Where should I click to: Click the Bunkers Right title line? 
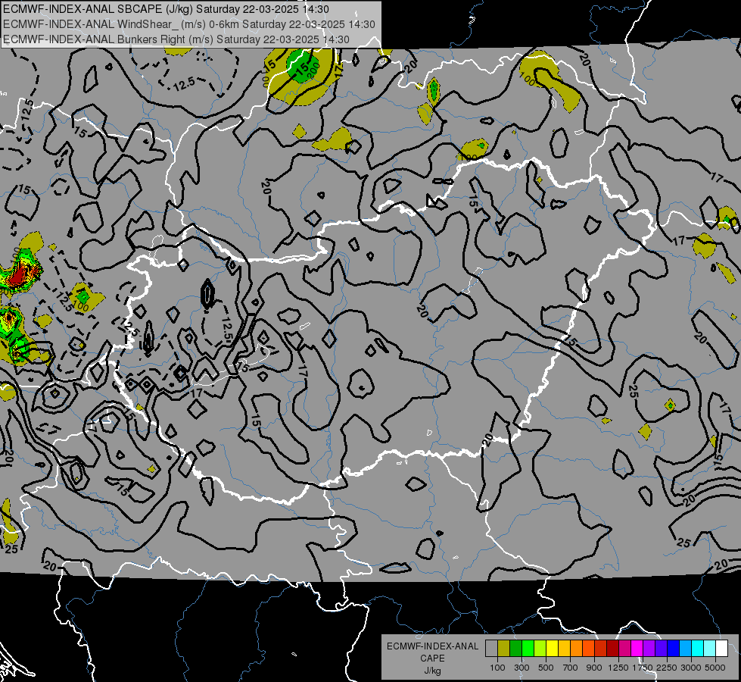click(x=176, y=39)
